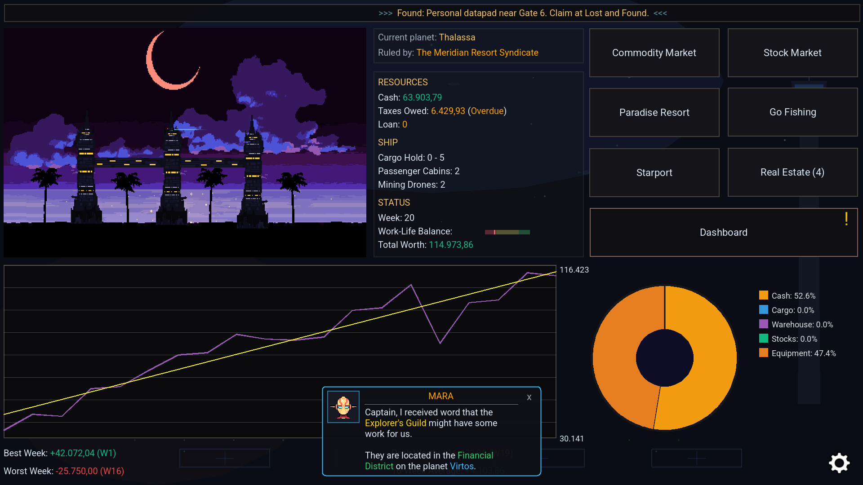Click the Dashboard exclamation alert icon
863x485 pixels.
pyautogui.click(x=846, y=219)
